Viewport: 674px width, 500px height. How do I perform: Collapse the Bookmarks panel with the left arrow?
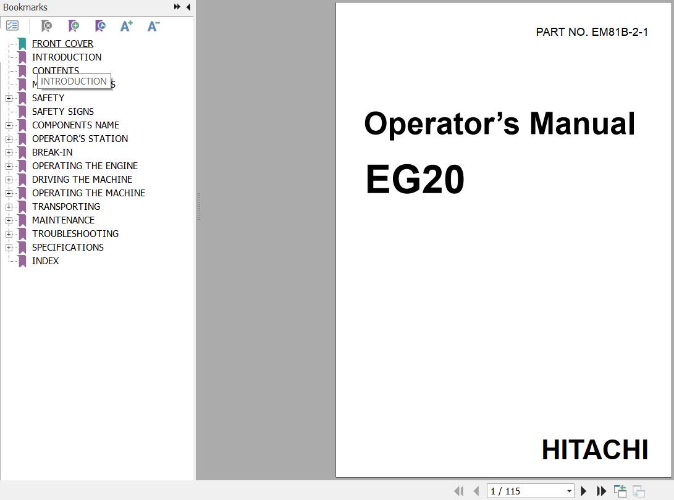188,7
